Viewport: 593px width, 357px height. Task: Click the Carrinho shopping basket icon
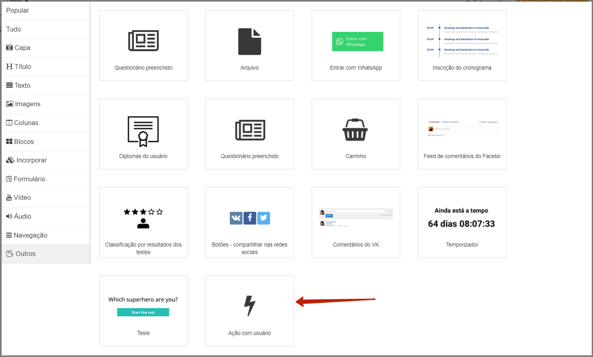click(355, 130)
